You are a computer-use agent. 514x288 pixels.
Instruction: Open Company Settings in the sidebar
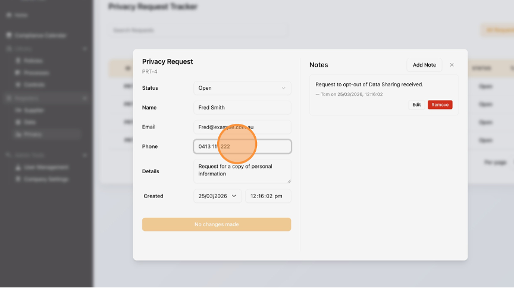pyautogui.click(x=46, y=179)
